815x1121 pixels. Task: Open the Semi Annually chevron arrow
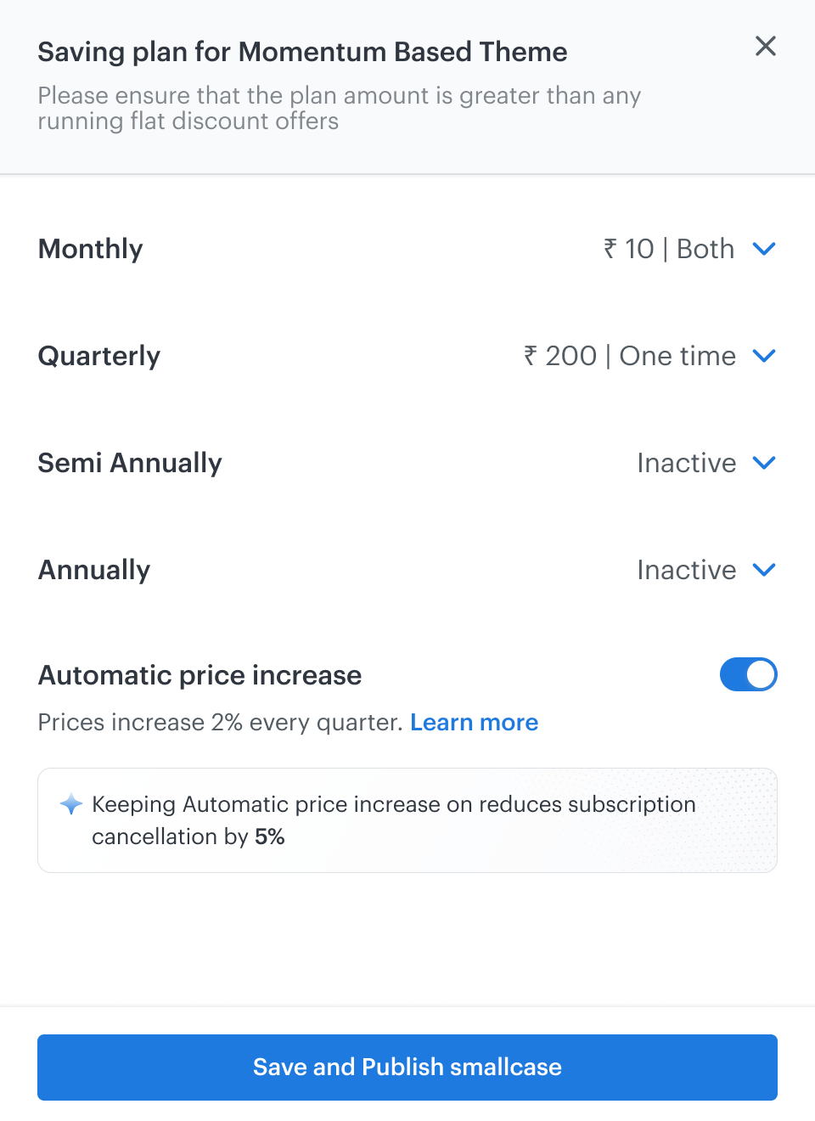pyautogui.click(x=764, y=463)
